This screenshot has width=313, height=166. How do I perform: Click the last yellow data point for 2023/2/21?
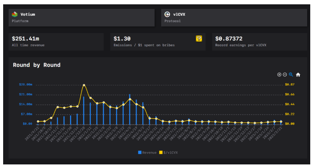point(281,122)
